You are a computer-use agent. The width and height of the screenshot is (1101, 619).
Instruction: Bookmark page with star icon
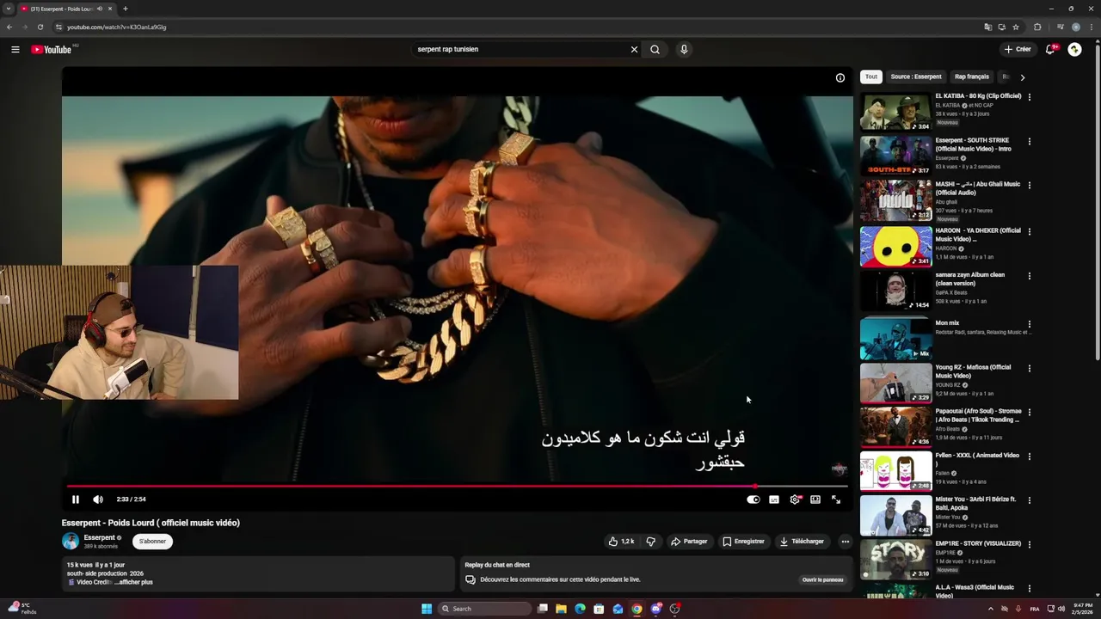tap(1016, 27)
